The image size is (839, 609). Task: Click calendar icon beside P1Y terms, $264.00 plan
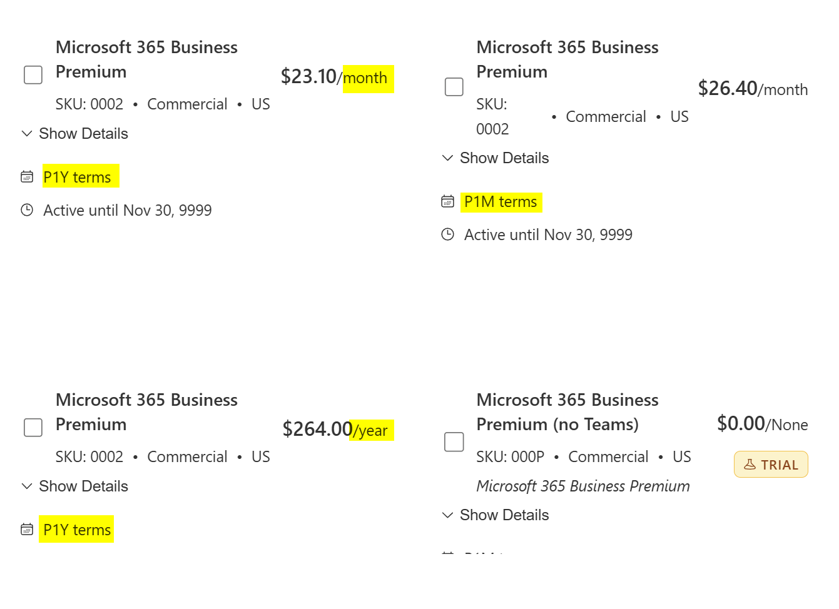point(27,530)
